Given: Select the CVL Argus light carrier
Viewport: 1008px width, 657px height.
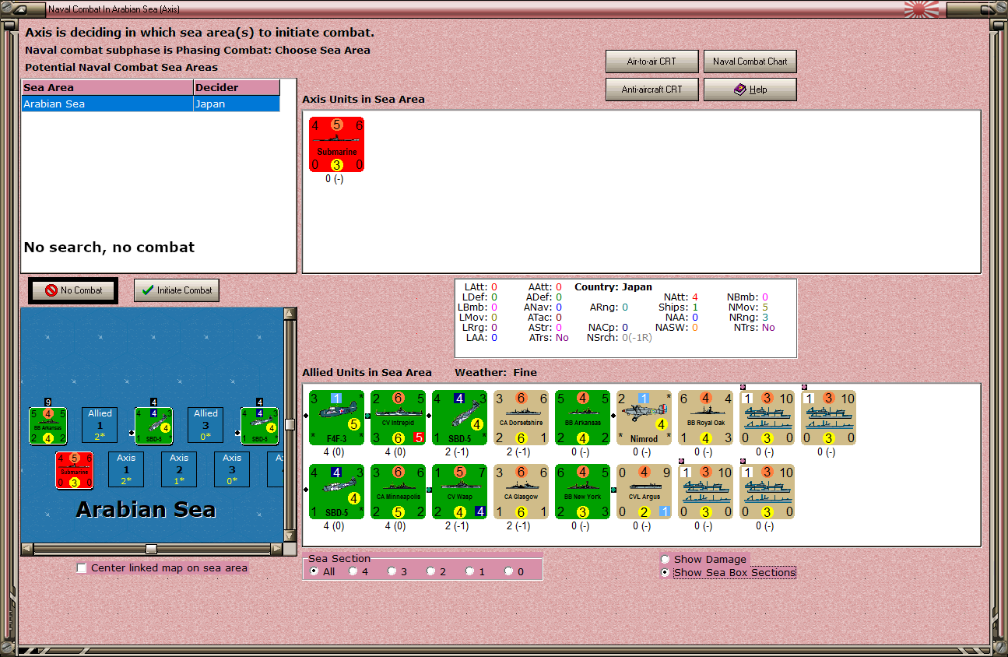Looking at the screenshot, I should click(x=644, y=492).
